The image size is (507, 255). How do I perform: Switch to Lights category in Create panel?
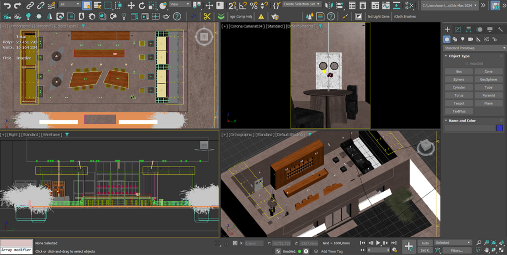463,40
